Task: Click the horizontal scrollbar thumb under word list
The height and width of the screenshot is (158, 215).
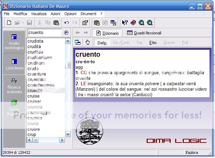Action: point(35,140)
